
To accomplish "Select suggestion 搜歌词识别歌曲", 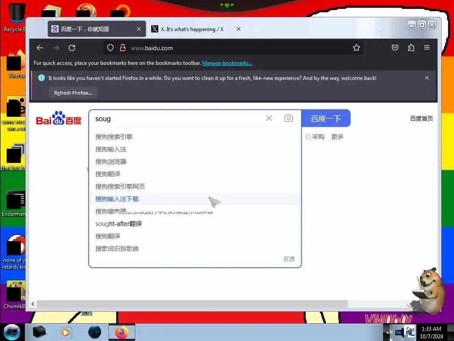I will (x=117, y=249).
